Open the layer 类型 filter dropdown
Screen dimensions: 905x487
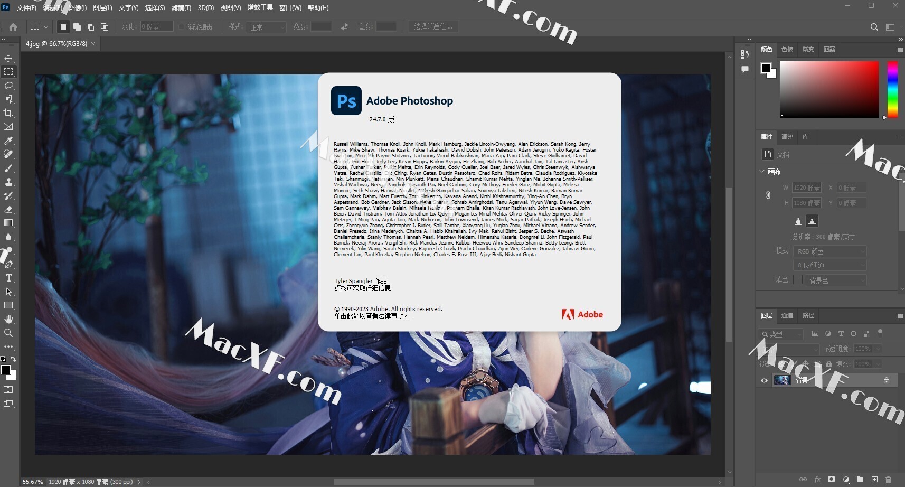coord(781,334)
